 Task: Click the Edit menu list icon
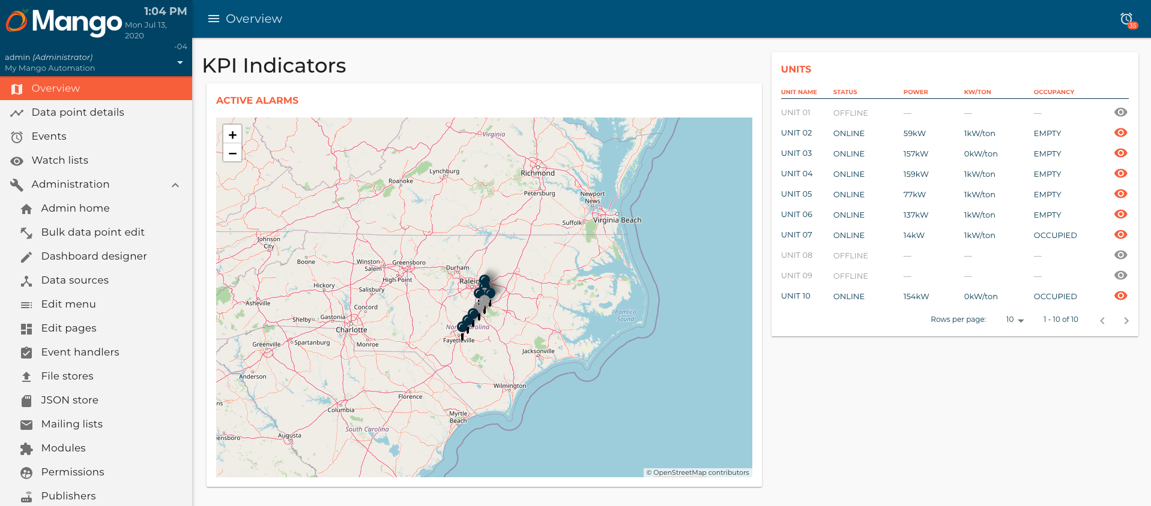26,305
